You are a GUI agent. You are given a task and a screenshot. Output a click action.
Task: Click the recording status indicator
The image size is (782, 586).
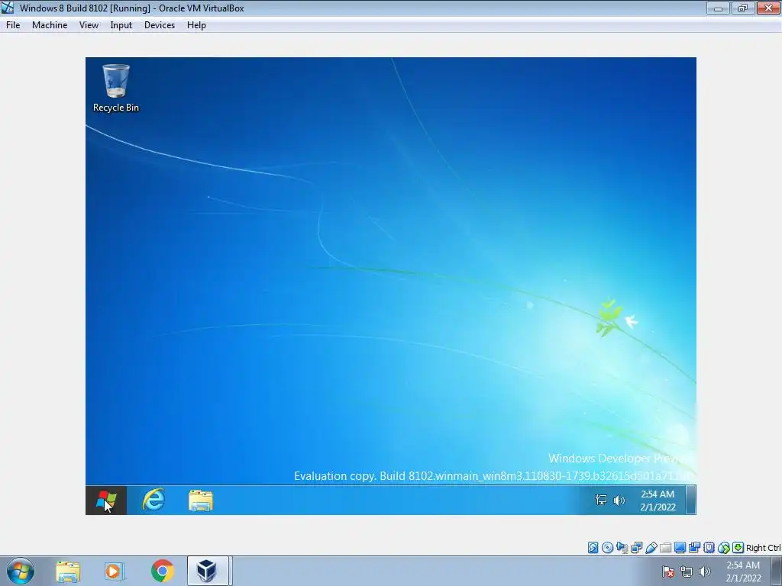point(694,548)
